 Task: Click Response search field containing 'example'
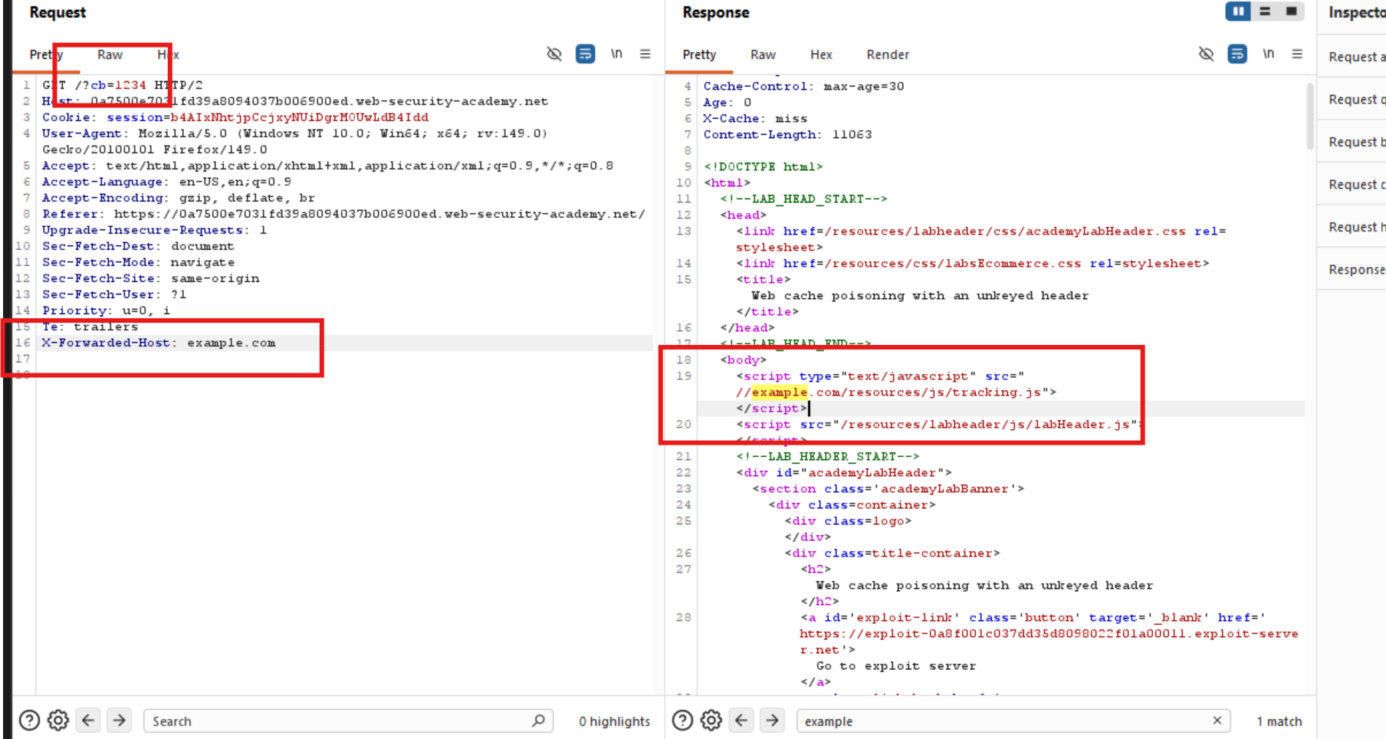coord(1013,721)
